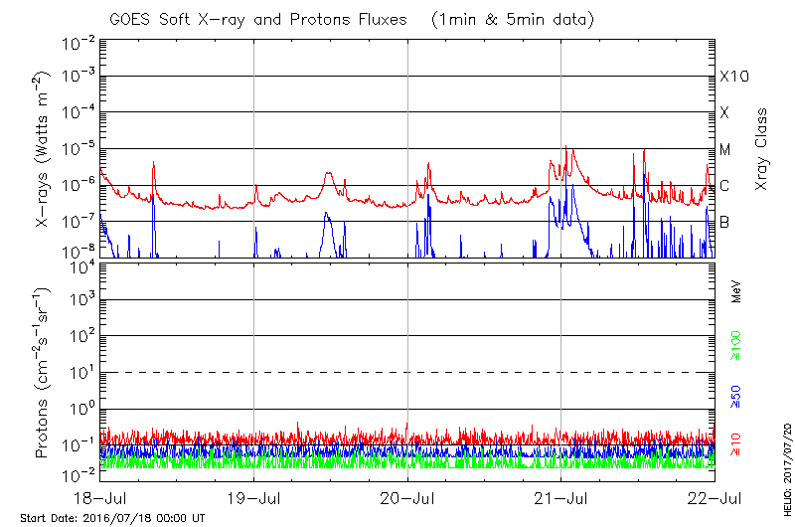Click the 22-Jul date label

(x=715, y=496)
